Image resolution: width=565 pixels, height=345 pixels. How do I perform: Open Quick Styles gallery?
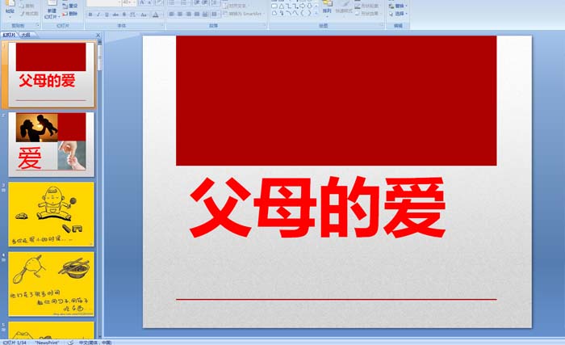point(343,8)
